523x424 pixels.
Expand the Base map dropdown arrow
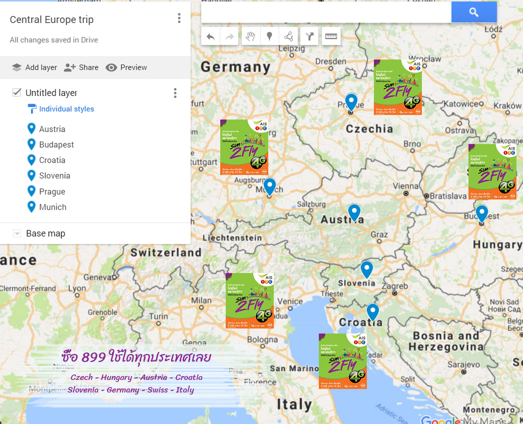[17, 233]
